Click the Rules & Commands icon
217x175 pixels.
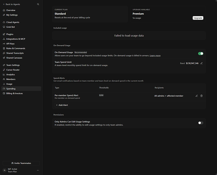[x=4, y=48]
